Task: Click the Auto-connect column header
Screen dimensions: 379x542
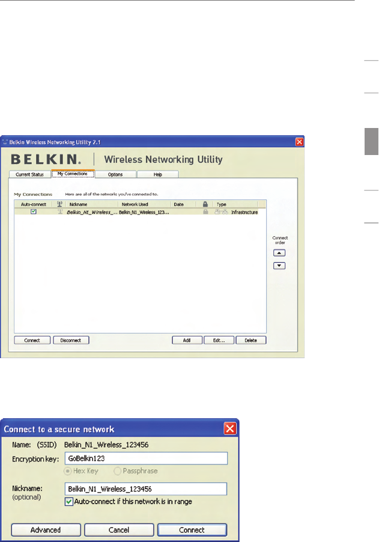Action: click(33, 204)
